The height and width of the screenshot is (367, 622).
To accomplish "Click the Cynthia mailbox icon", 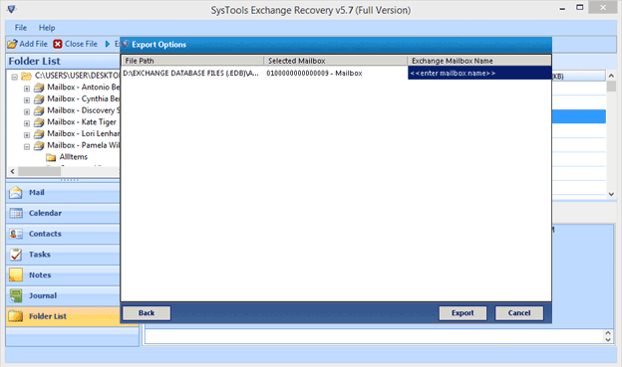I will pos(39,99).
